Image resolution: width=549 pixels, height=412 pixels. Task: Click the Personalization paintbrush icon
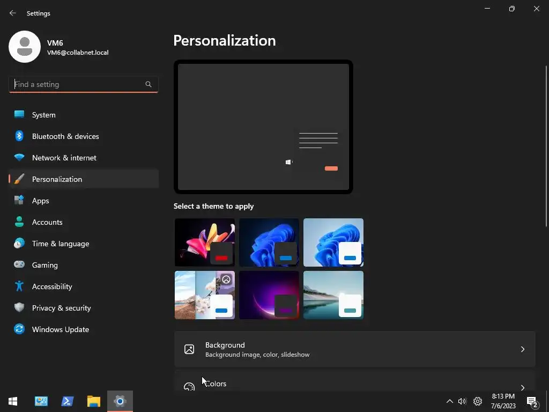point(19,179)
